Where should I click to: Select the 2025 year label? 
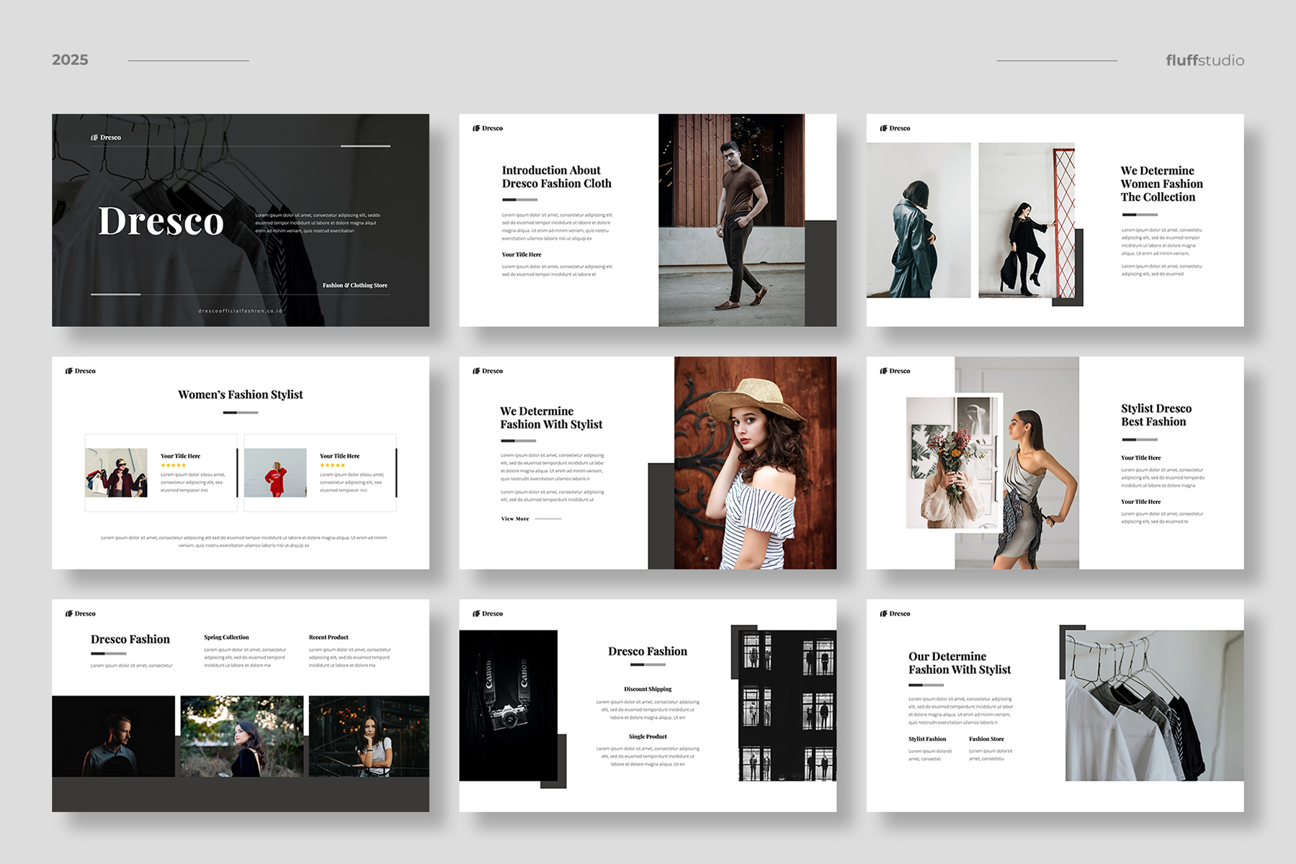(70, 60)
